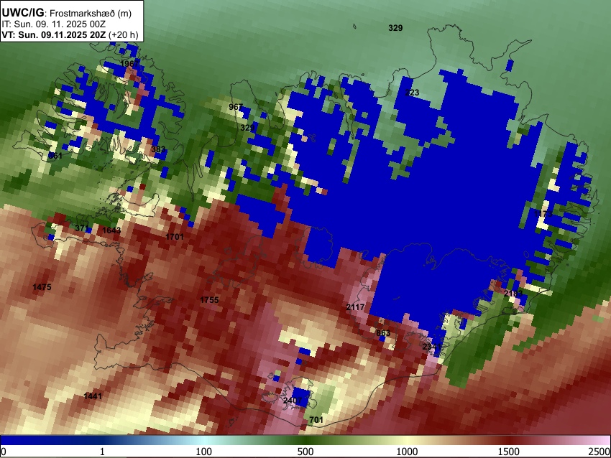
Task: Click the Frostmarkshæð (m) parameter label
Action: pyautogui.click(x=91, y=13)
